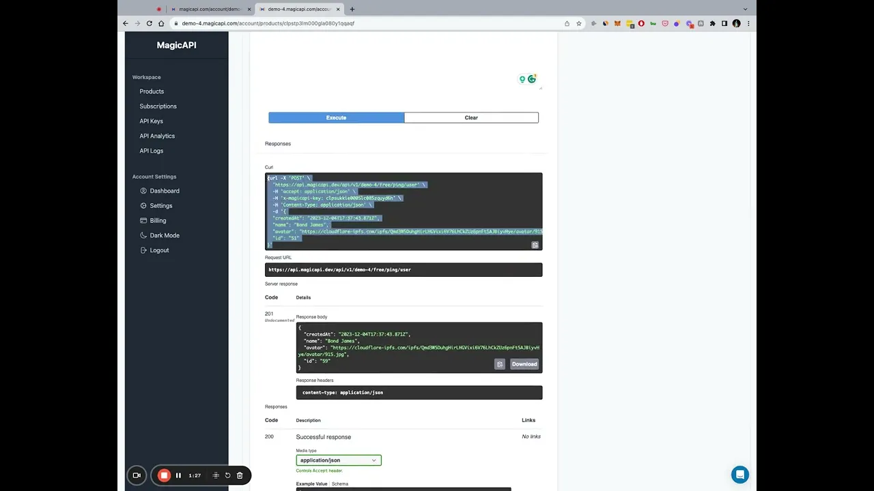Open the application/json media type dropdown

point(339,460)
